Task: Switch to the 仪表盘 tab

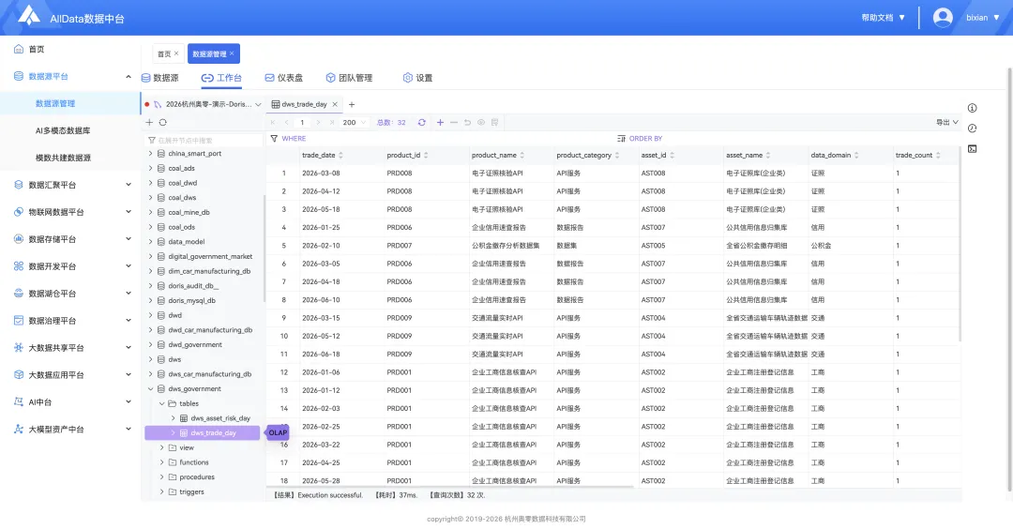Action: pos(283,78)
